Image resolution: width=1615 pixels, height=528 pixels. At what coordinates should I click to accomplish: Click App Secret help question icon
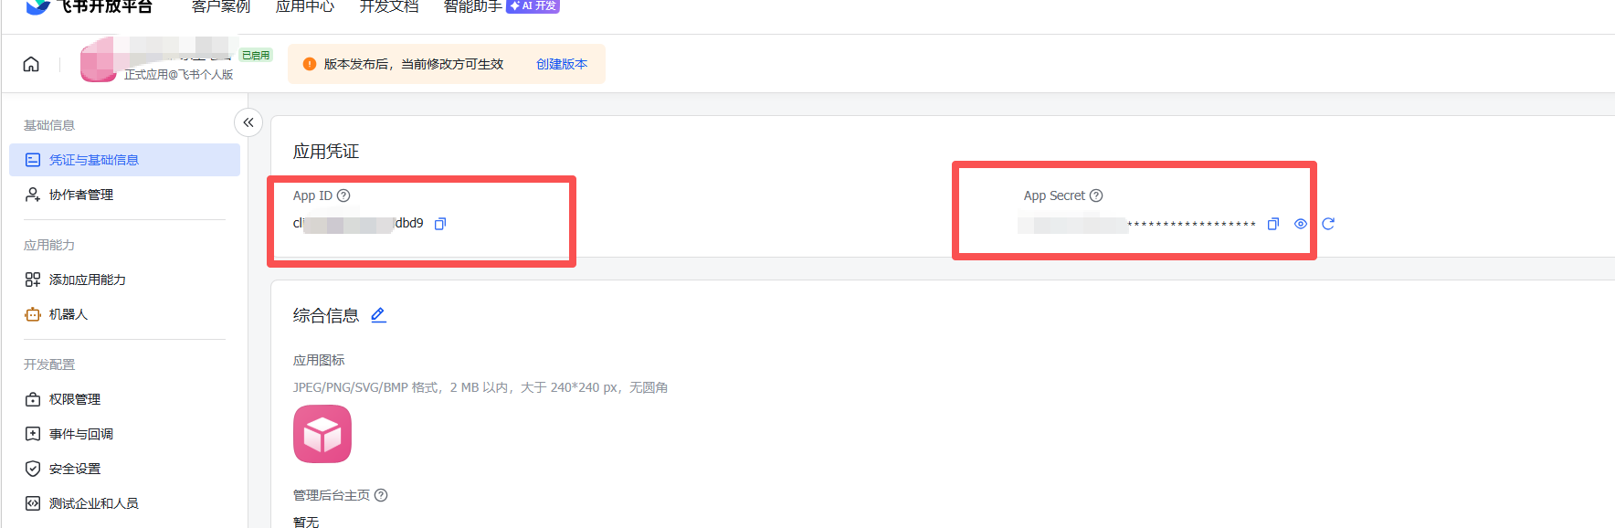(x=1096, y=195)
